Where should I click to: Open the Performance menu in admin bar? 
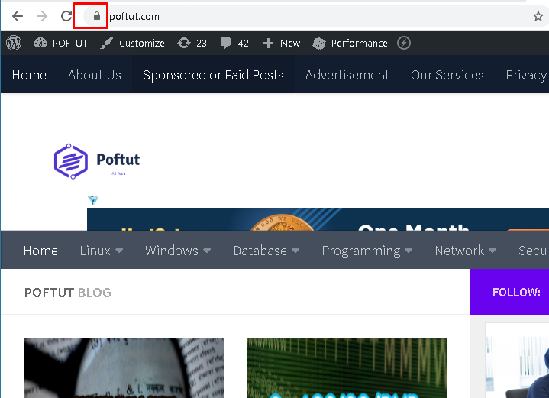(x=350, y=43)
